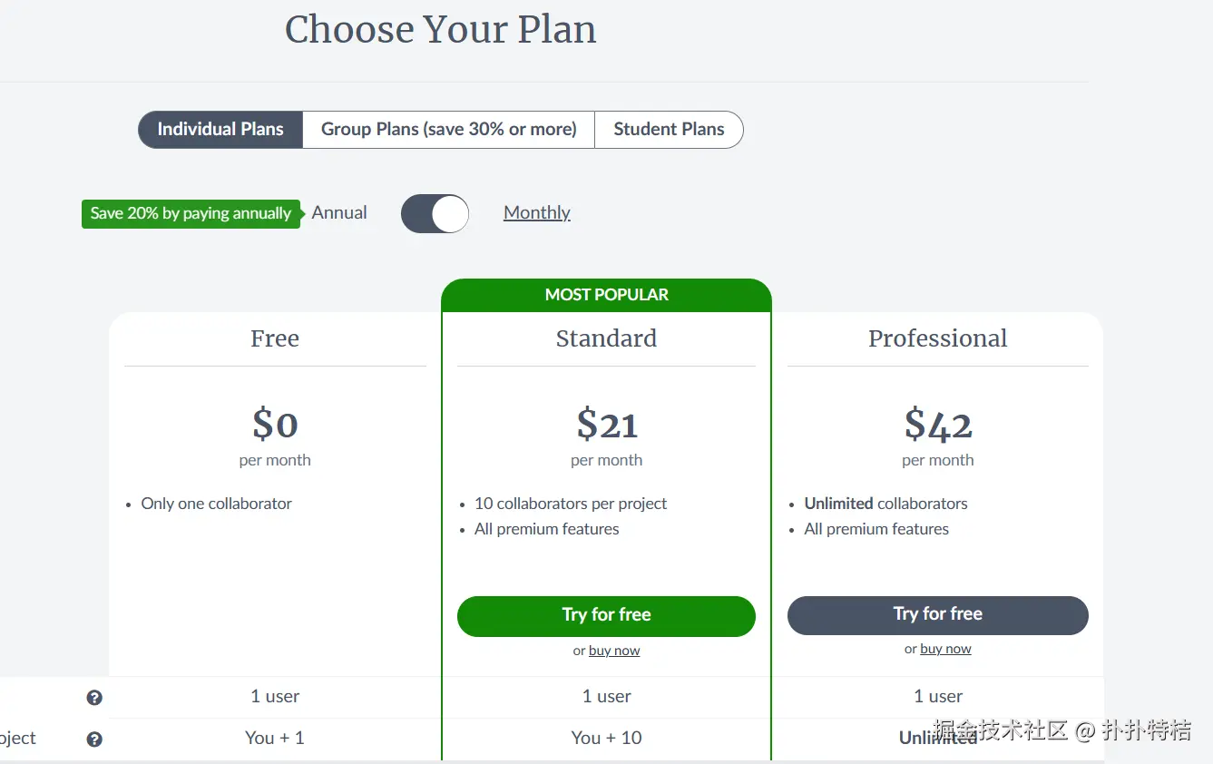This screenshot has height=764, width=1213.
Task: Select the Individual Plans tab
Action: tap(220, 130)
